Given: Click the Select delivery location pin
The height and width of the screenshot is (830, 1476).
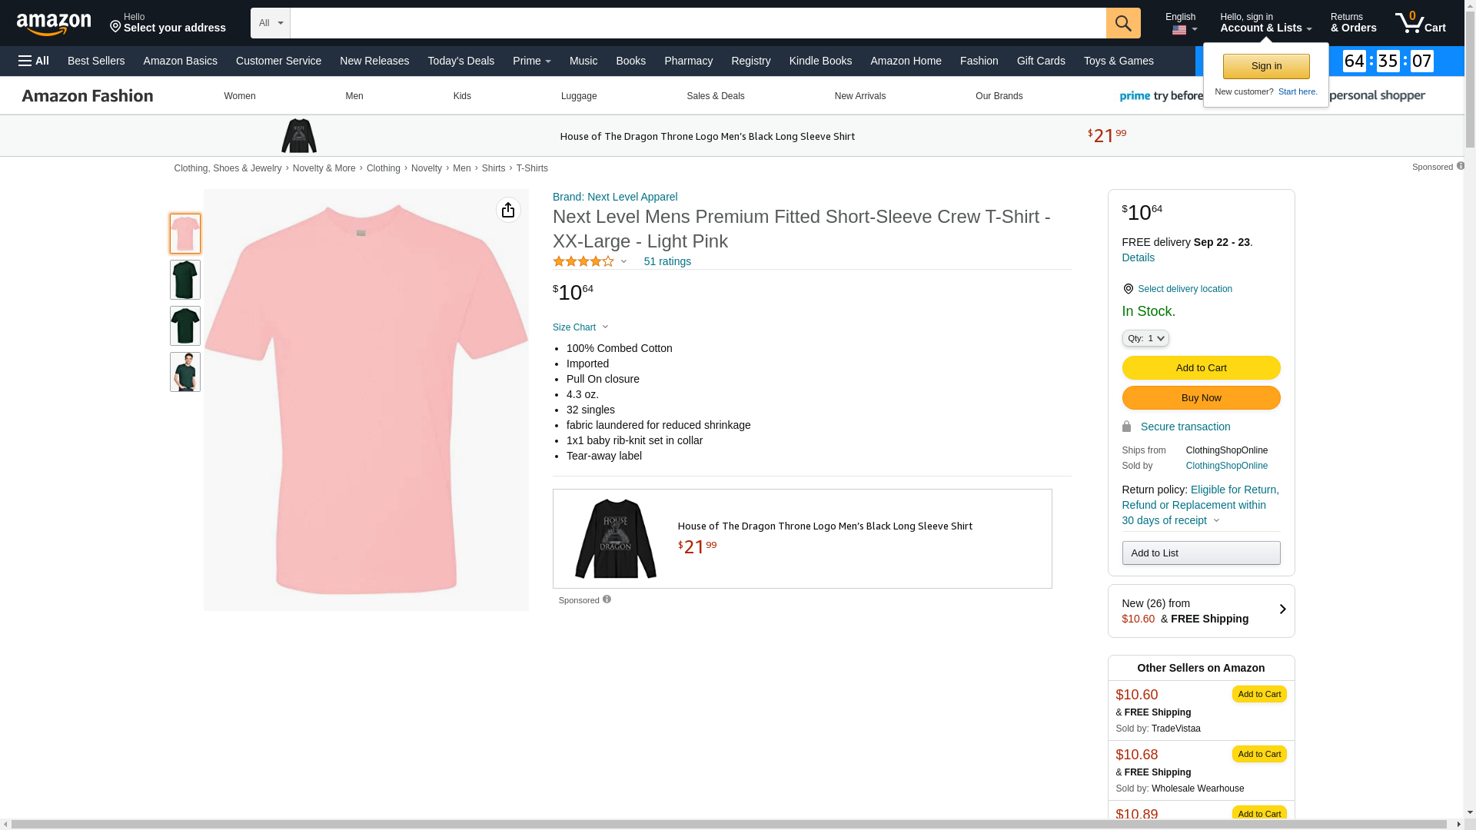Looking at the screenshot, I should (1128, 289).
